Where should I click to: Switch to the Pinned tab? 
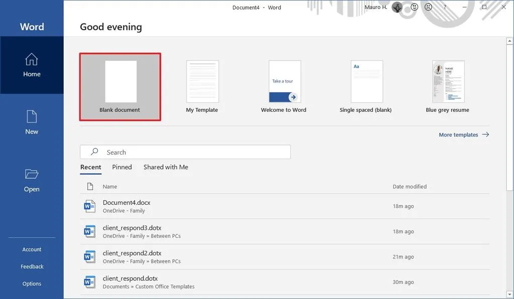(x=122, y=167)
